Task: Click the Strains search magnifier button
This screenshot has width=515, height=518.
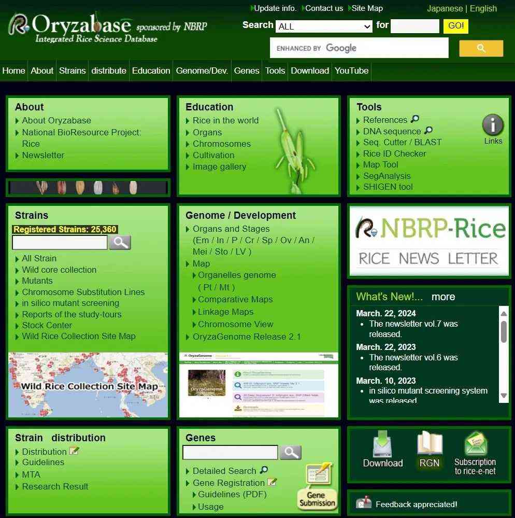Action: 120,243
